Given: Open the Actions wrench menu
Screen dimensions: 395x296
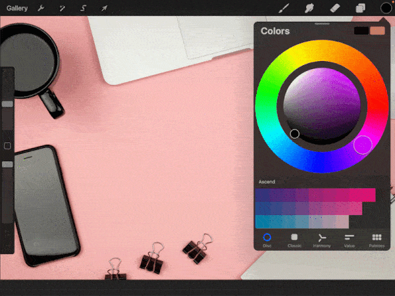Looking at the screenshot, I should (41, 8).
